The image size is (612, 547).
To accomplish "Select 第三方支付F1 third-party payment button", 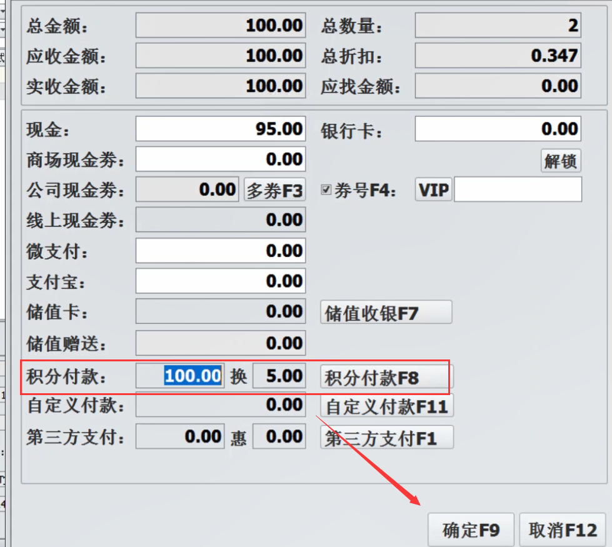I will pos(387,438).
